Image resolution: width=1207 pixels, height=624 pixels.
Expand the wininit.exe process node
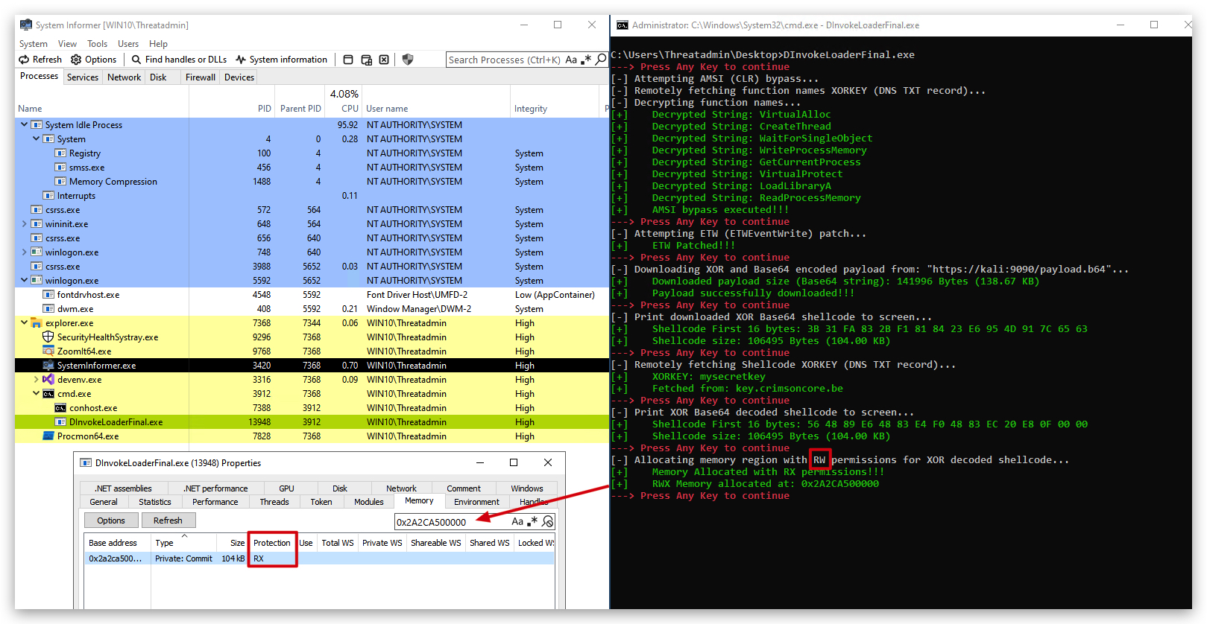point(25,224)
